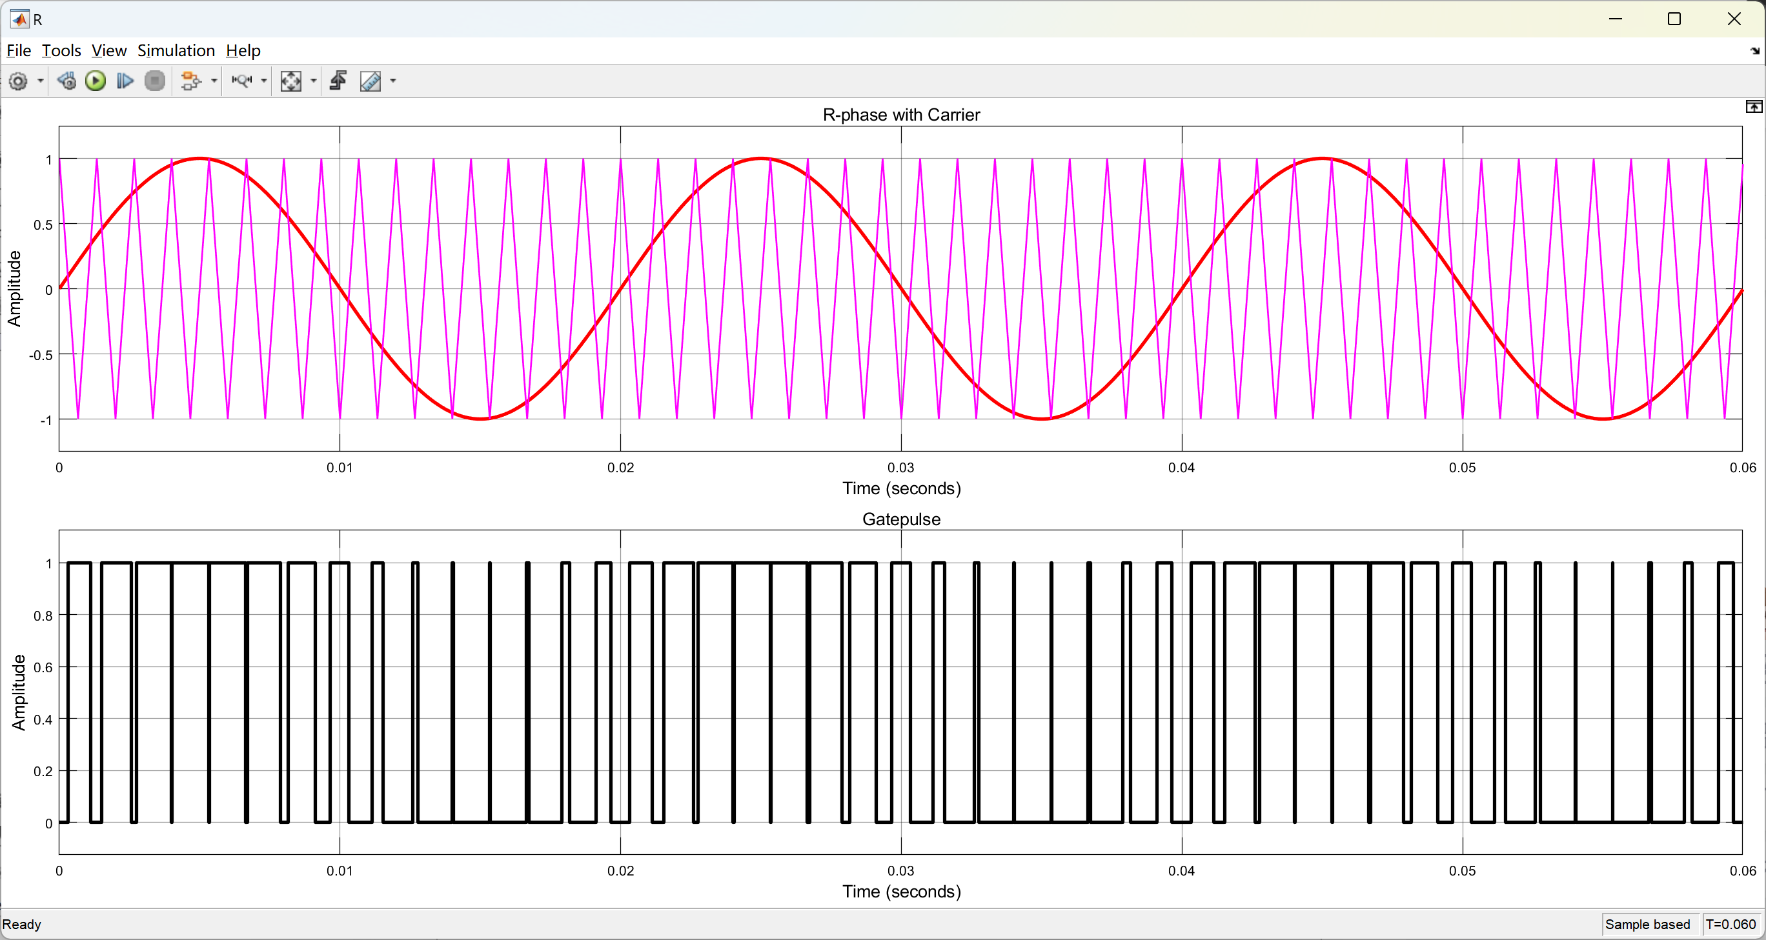This screenshot has height=940, width=1766.
Task: Click the Highlight Simulink Block icon
Action: 191,81
